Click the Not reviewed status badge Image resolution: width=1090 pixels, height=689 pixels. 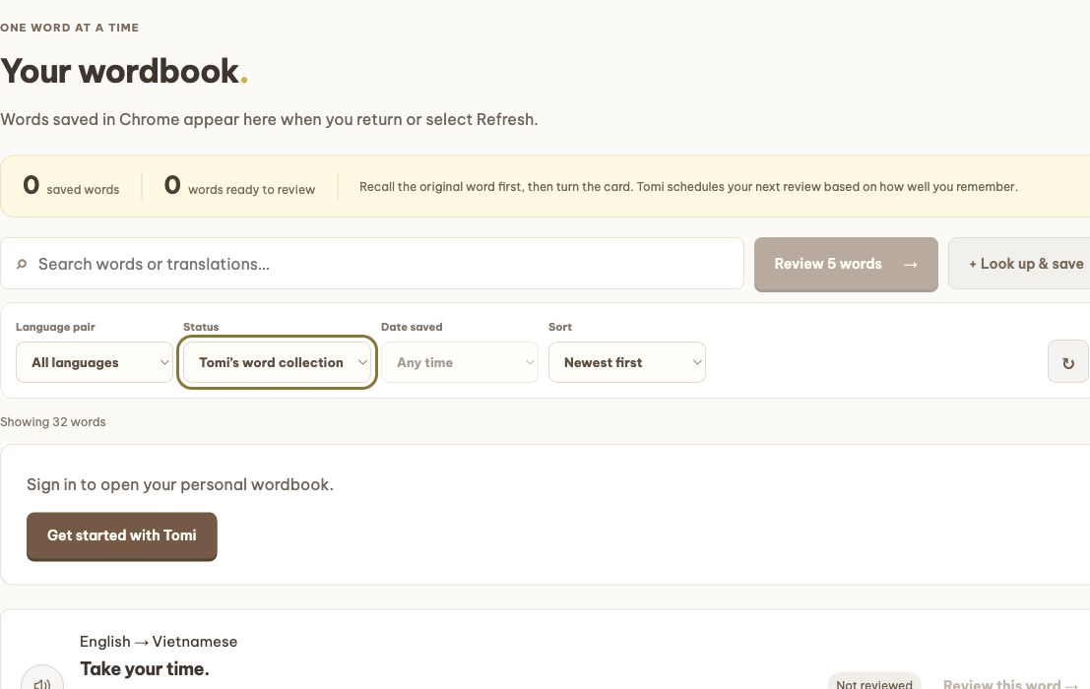(x=873, y=682)
